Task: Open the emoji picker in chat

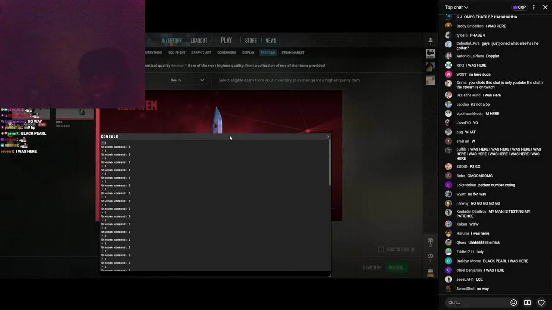Action: tap(514, 303)
